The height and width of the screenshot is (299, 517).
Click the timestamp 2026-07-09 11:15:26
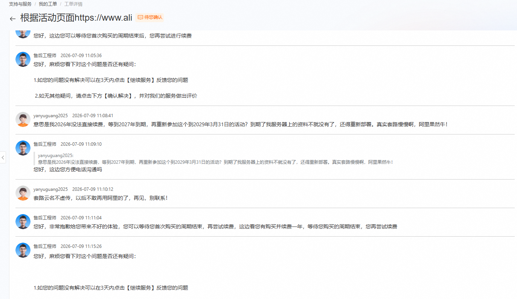click(81, 246)
